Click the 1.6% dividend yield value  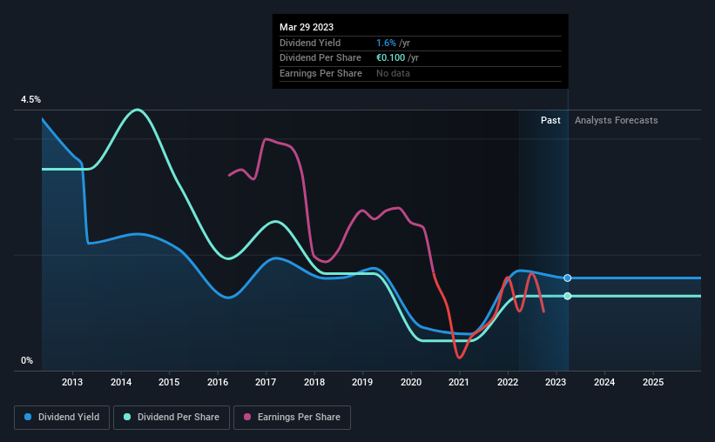(386, 43)
